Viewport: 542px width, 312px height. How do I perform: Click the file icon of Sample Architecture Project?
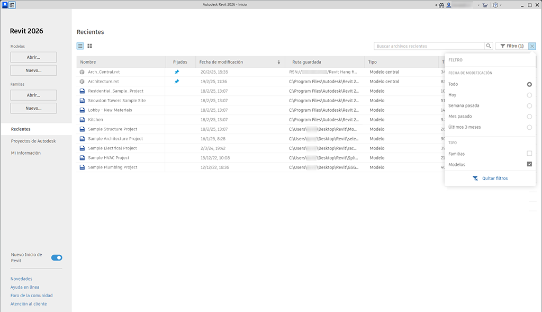[82, 139]
